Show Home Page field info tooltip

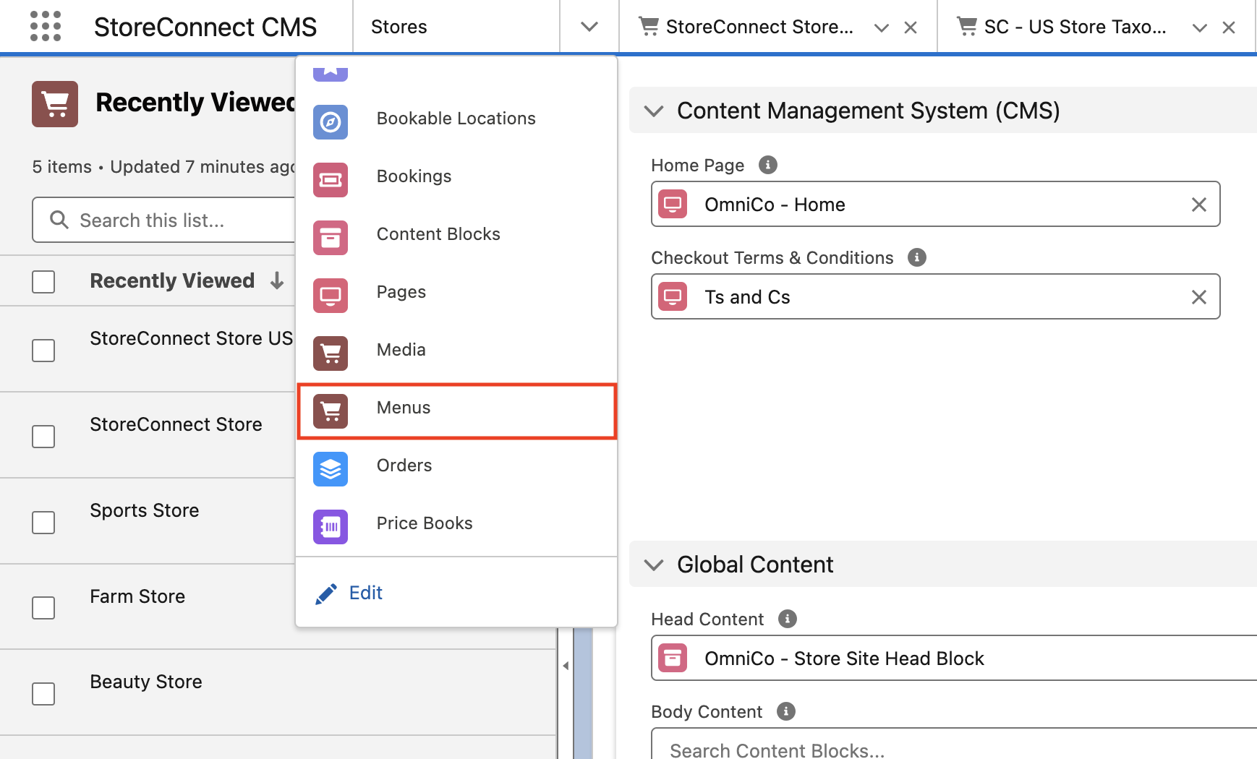[768, 165]
